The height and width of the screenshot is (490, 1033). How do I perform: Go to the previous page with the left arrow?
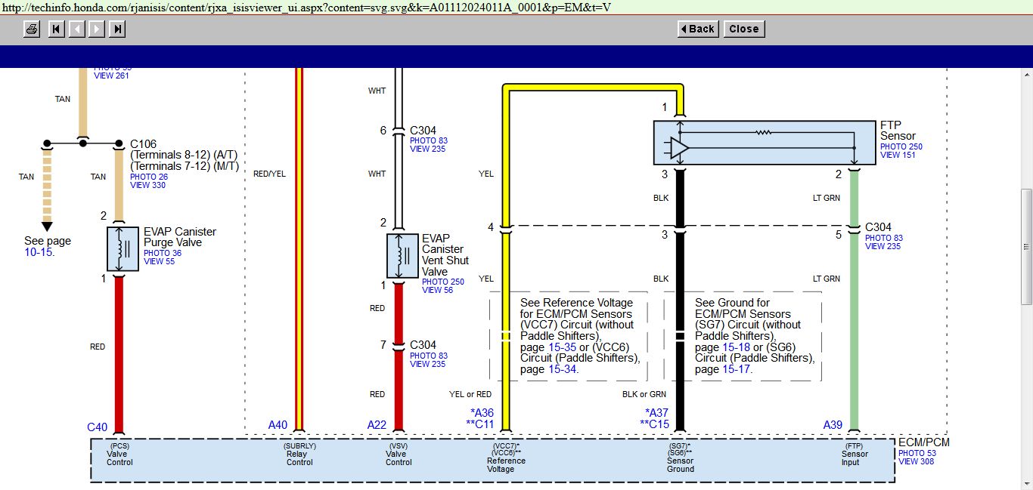click(x=76, y=29)
